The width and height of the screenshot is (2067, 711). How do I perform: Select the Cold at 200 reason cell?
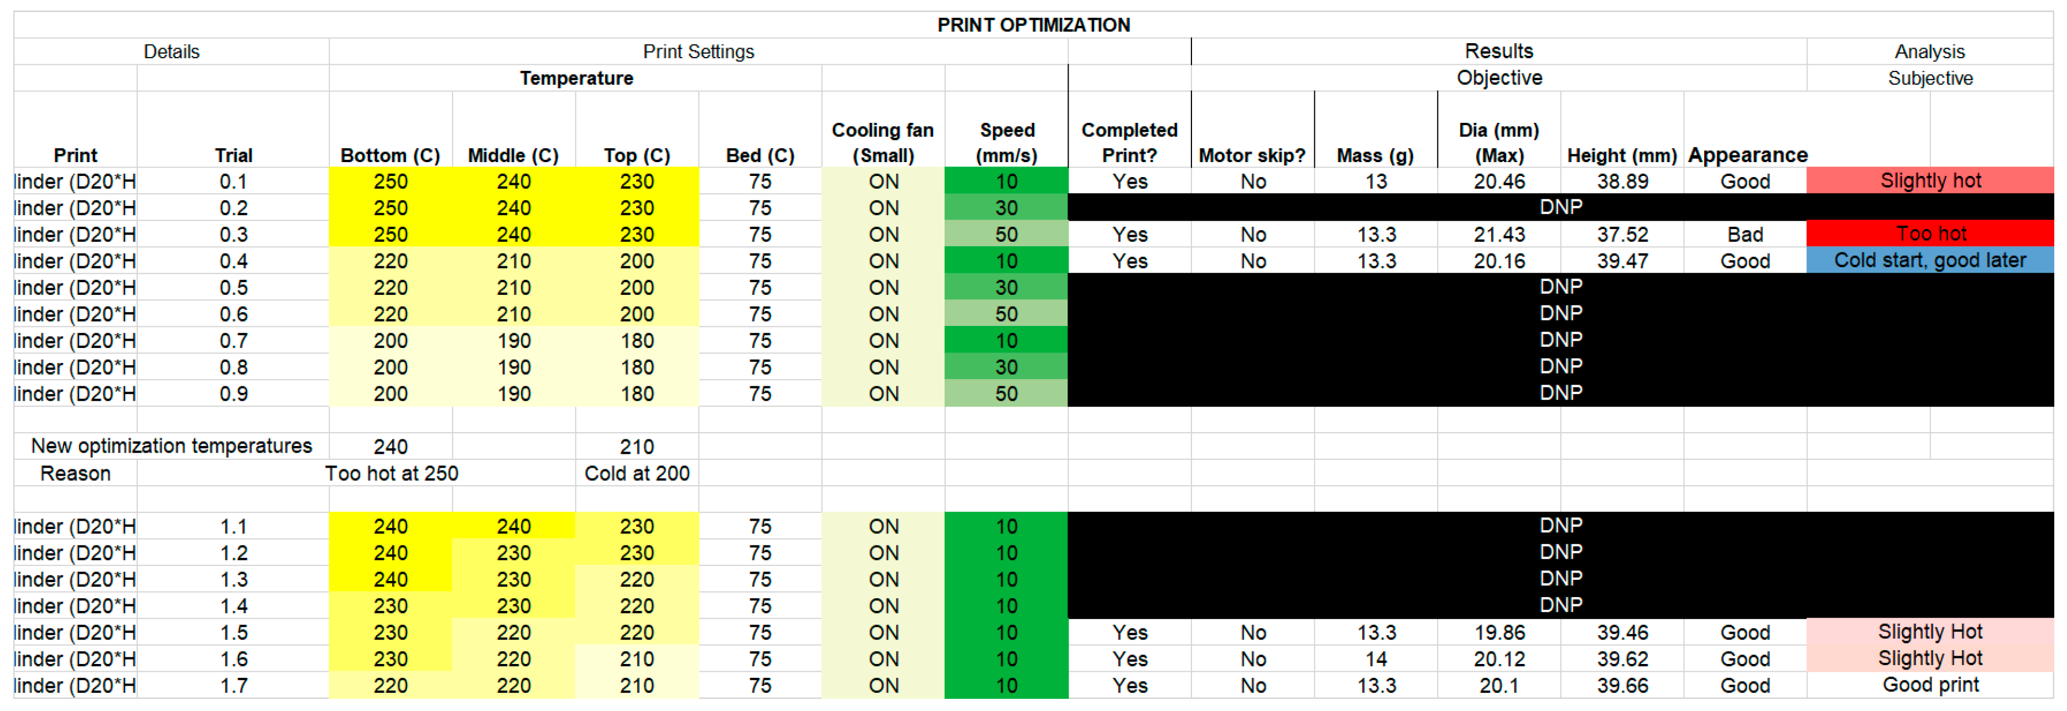point(637,474)
